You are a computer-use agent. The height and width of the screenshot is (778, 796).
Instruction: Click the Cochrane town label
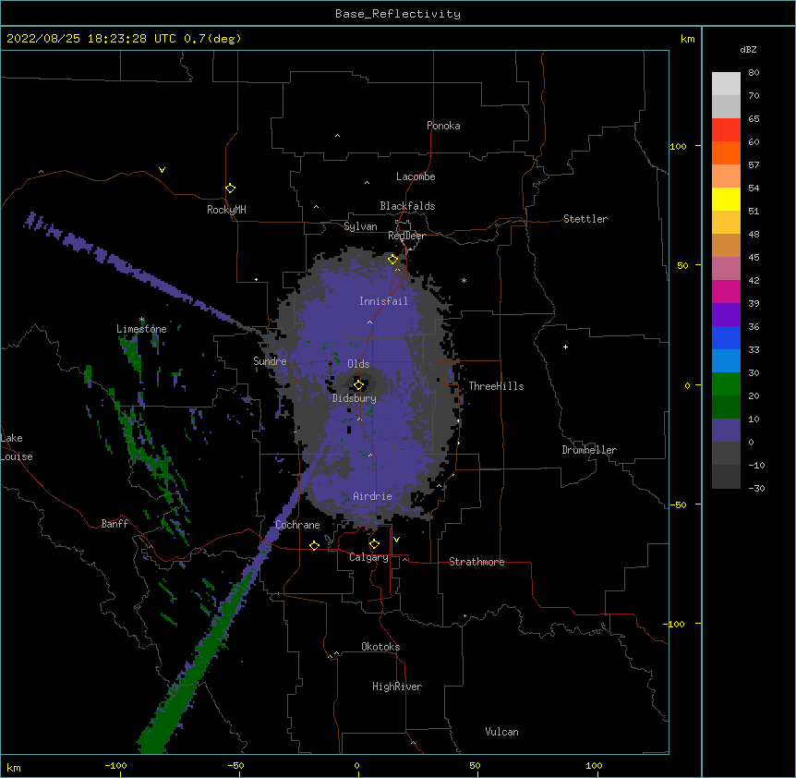pos(297,525)
